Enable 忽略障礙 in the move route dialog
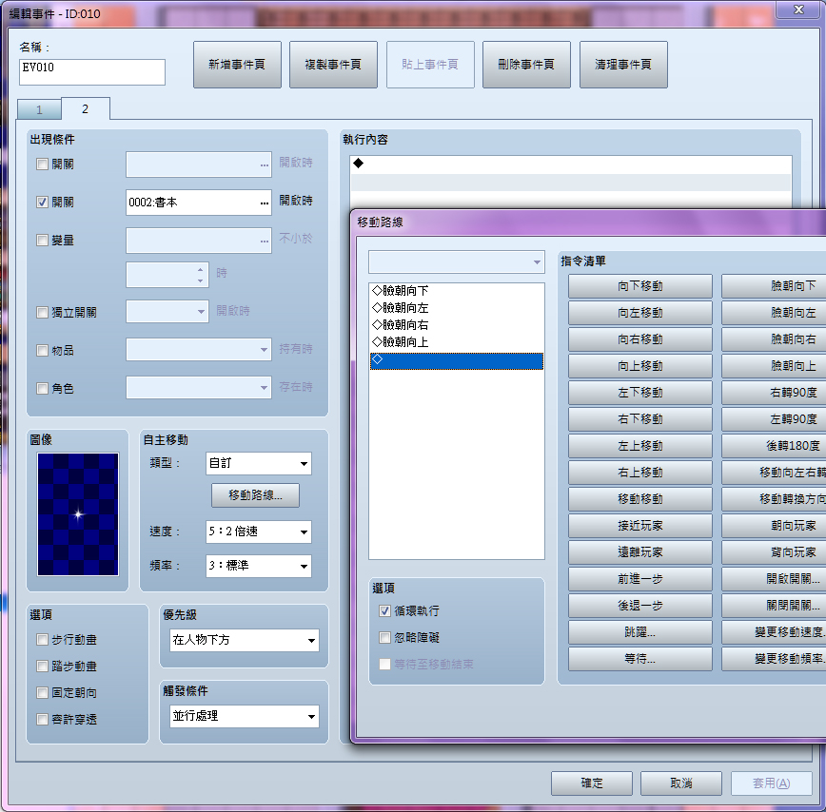 click(385, 638)
